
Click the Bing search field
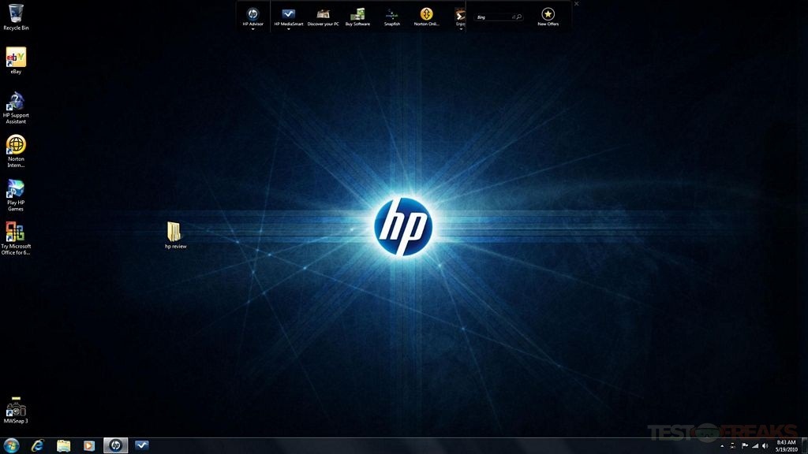tap(493, 17)
